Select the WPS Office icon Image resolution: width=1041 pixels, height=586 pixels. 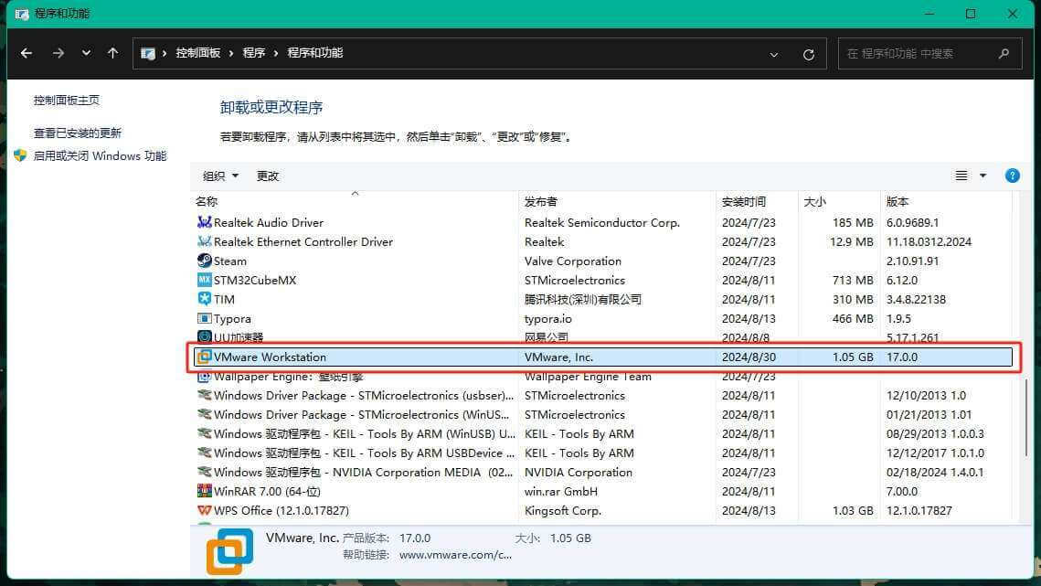204,510
